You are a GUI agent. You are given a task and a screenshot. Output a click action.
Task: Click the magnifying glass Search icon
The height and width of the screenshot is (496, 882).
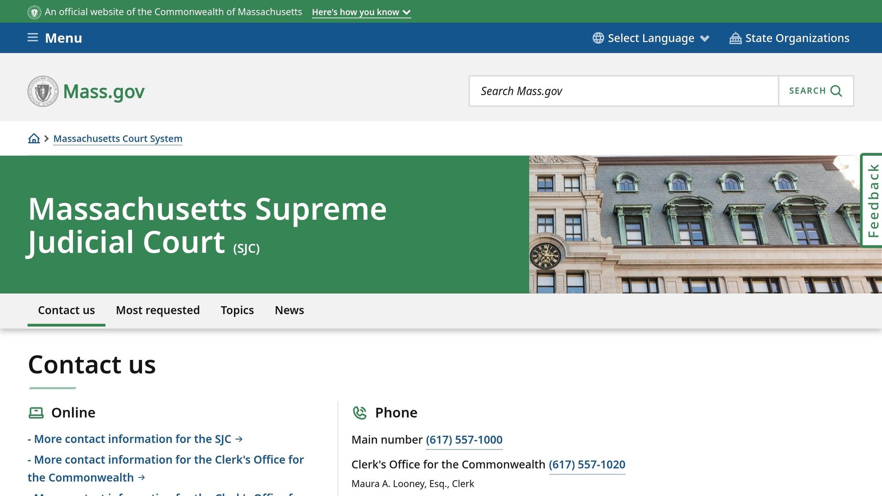pos(836,91)
